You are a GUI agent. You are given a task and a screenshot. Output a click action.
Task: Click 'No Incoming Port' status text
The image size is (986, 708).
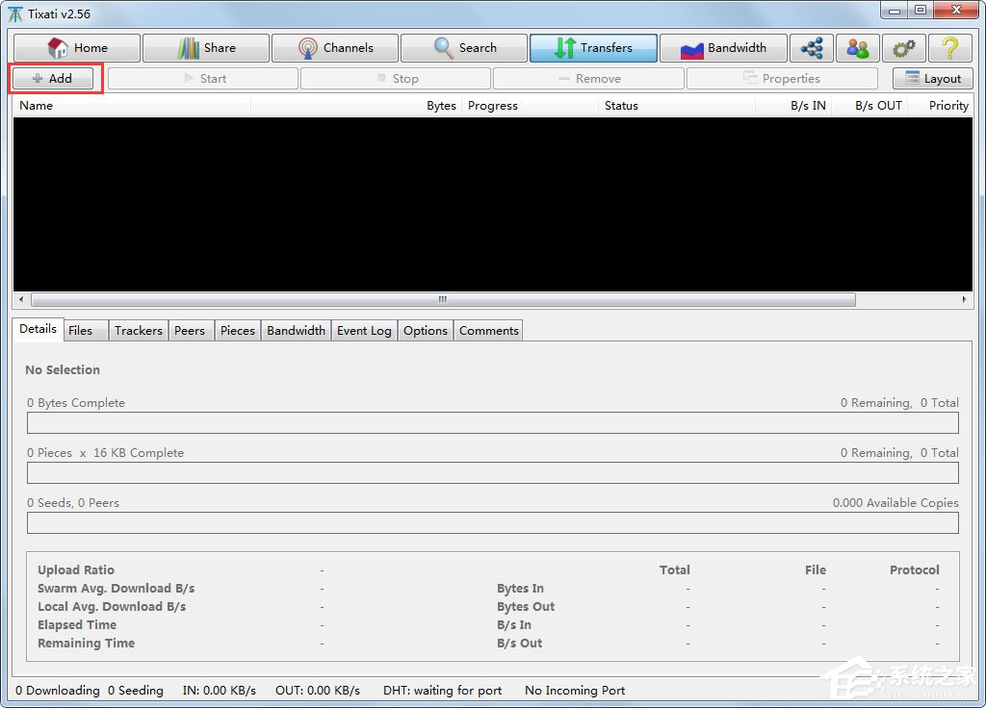click(575, 691)
